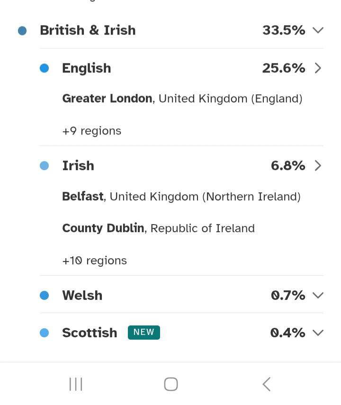Show the +10 regions under Irish

click(x=94, y=261)
